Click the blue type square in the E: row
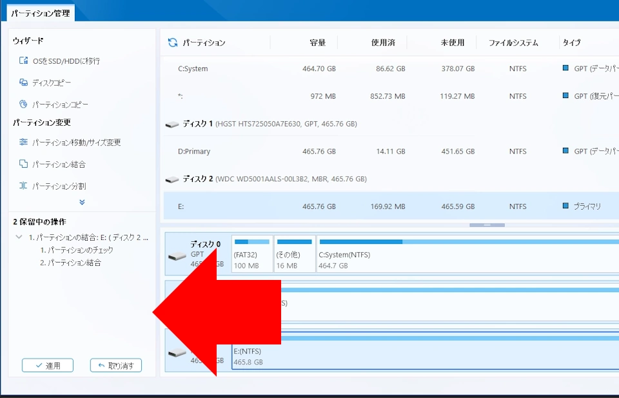This screenshot has height=398, width=619. point(565,206)
